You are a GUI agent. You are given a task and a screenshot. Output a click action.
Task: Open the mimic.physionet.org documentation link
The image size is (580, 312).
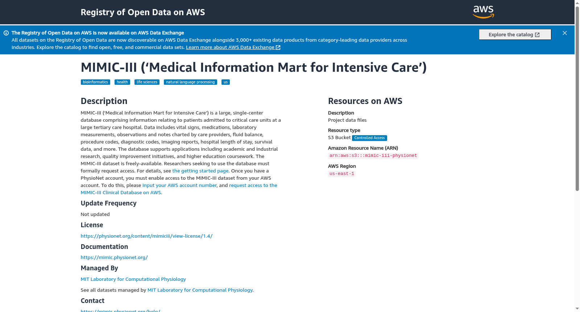114,257
